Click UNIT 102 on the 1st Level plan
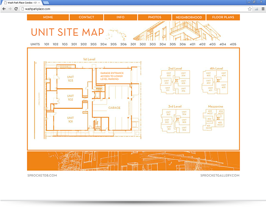The width and height of the screenshot is (266, 207). click(x=70, y=98)
